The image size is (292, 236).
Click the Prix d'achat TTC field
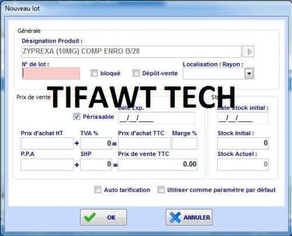(144, 143)
